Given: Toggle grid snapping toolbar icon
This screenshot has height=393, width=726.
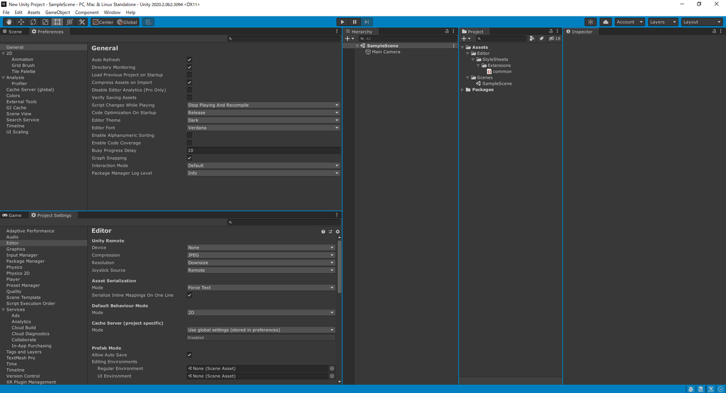Looking at the screenshot, I should (x=148, y=22).
